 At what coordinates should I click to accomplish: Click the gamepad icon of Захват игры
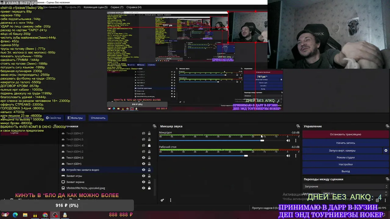(x=63, y=176)
